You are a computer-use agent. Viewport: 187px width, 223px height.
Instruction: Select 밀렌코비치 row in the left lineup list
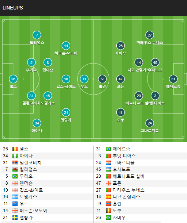point(47,162)
